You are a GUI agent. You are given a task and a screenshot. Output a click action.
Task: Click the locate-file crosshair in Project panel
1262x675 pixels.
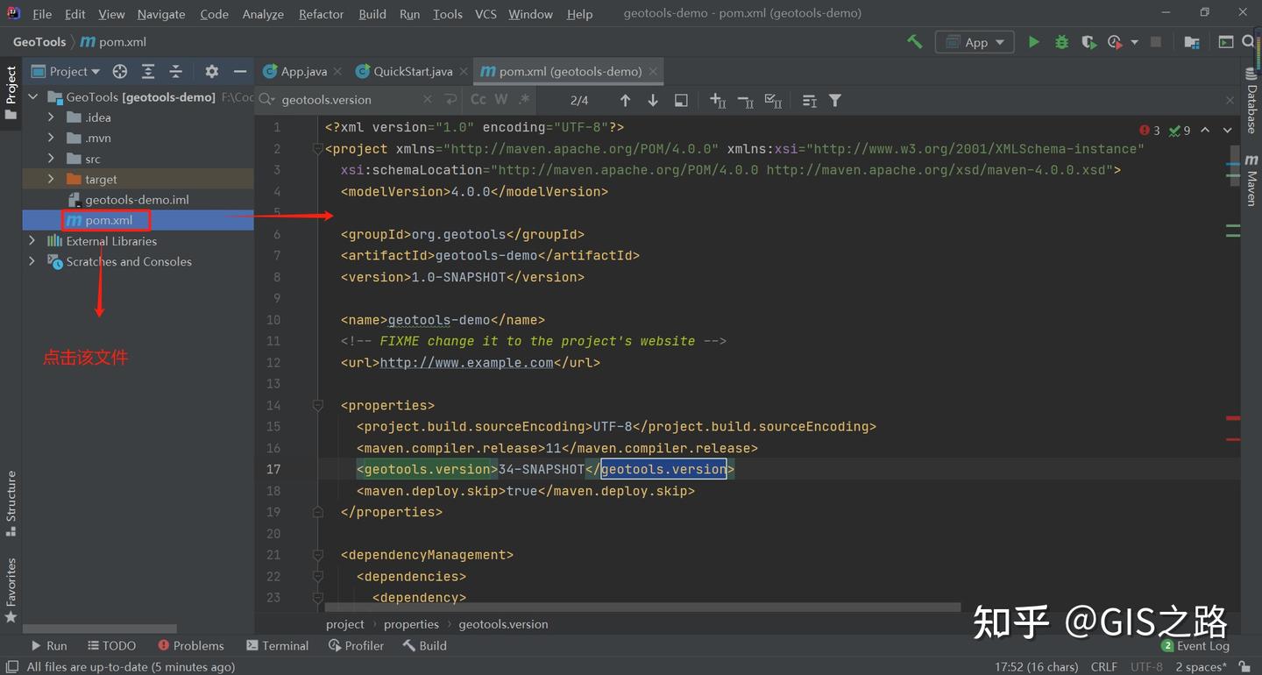[120, 71]
